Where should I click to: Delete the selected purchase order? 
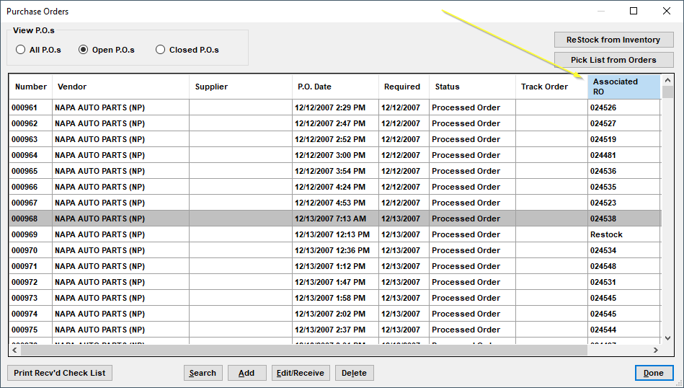[x=354, y=373]
